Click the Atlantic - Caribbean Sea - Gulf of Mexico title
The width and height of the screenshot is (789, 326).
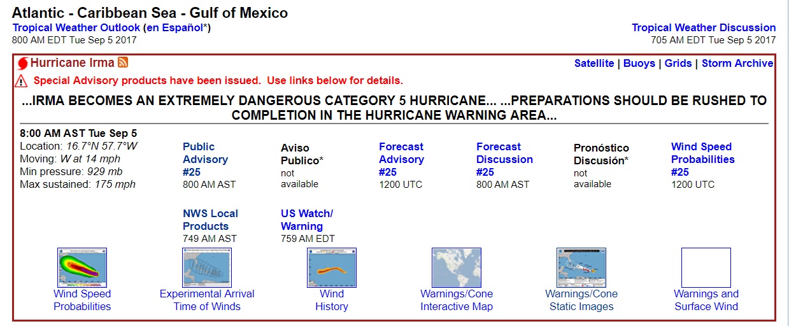(150, 13)
